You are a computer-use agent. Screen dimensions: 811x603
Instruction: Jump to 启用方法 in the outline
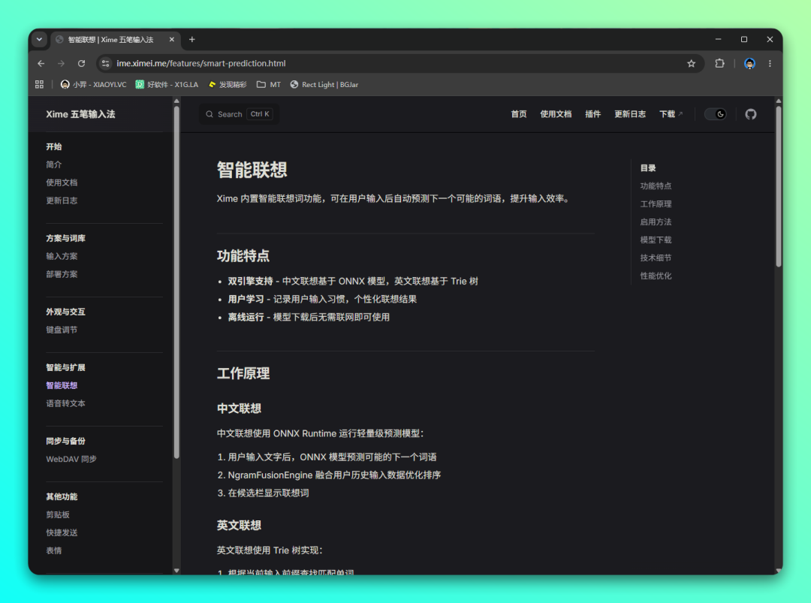tap(656, 222)
